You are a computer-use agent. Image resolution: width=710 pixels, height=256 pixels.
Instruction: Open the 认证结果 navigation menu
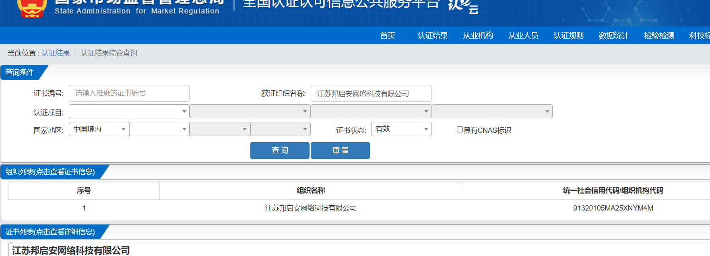click(x=433, y=35)
